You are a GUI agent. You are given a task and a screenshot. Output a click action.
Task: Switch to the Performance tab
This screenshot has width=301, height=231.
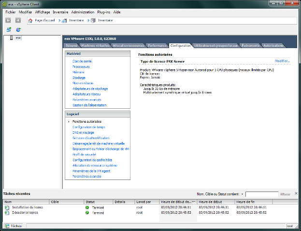(157, 46)
